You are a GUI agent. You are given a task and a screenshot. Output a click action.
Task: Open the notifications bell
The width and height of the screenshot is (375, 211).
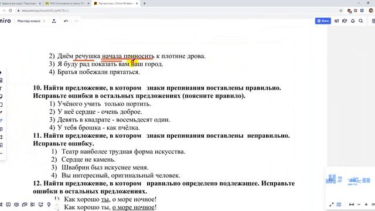point(353,21)
